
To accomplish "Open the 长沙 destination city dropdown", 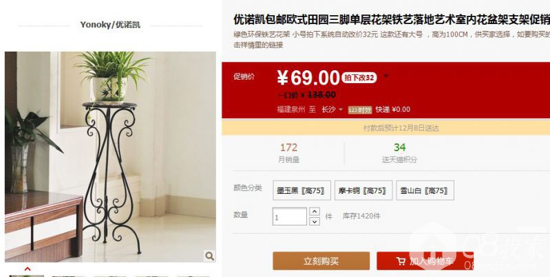I will [332, 109].
